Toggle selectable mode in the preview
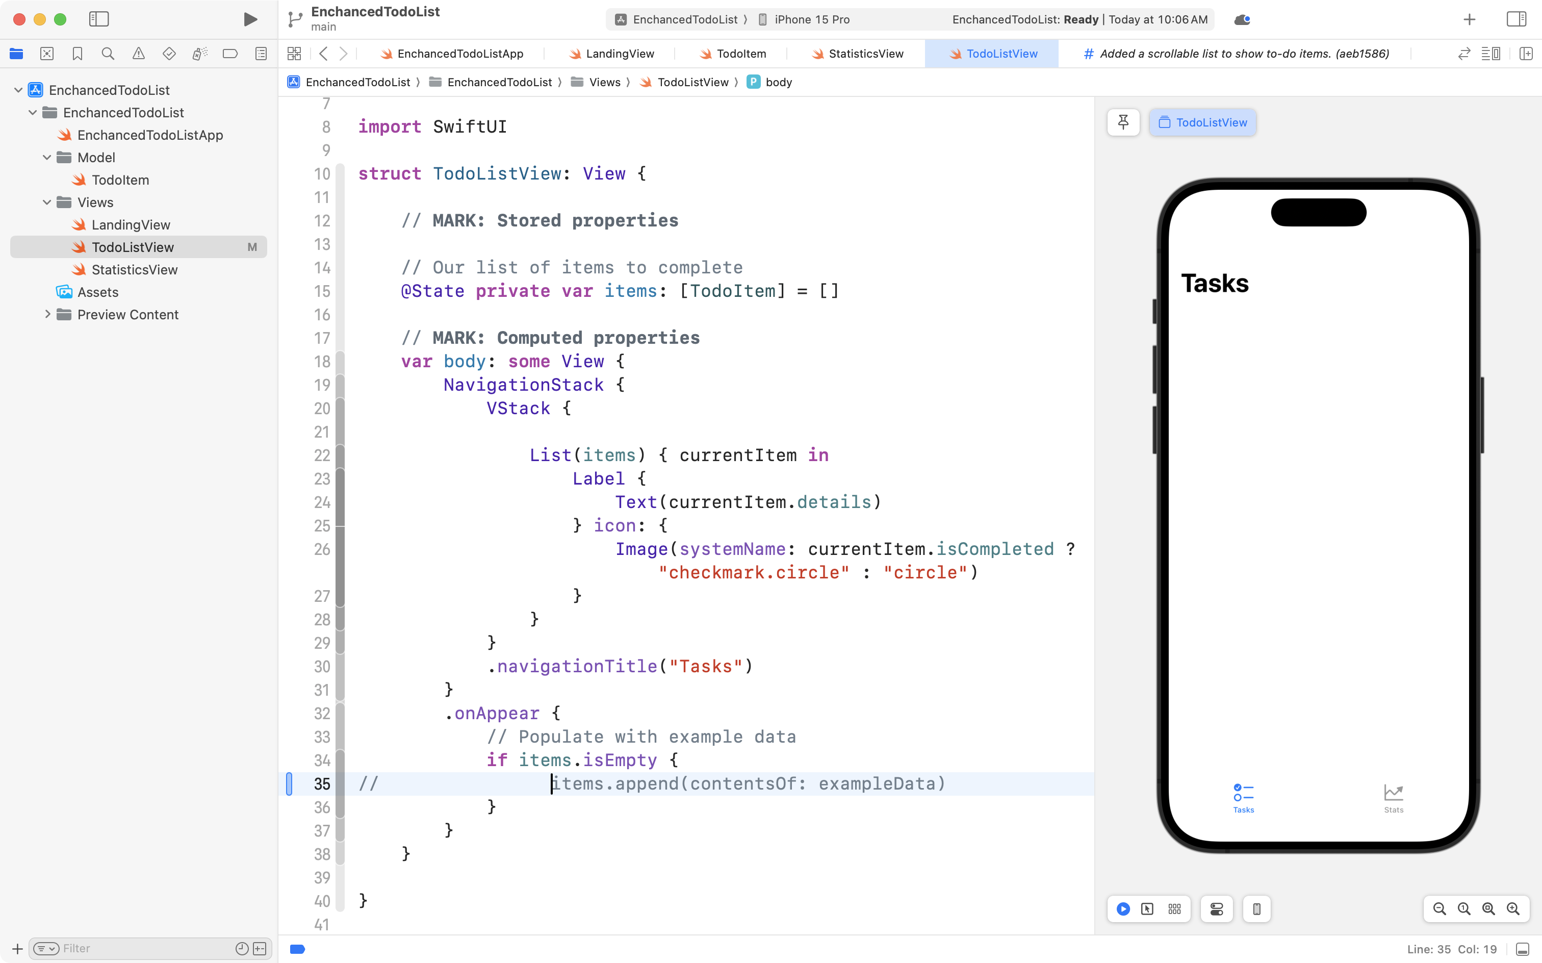 (1148, 909)
